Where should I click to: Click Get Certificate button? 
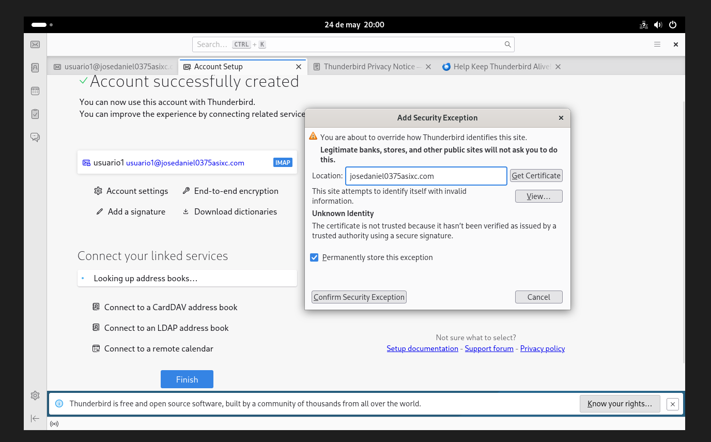(536, 176)
